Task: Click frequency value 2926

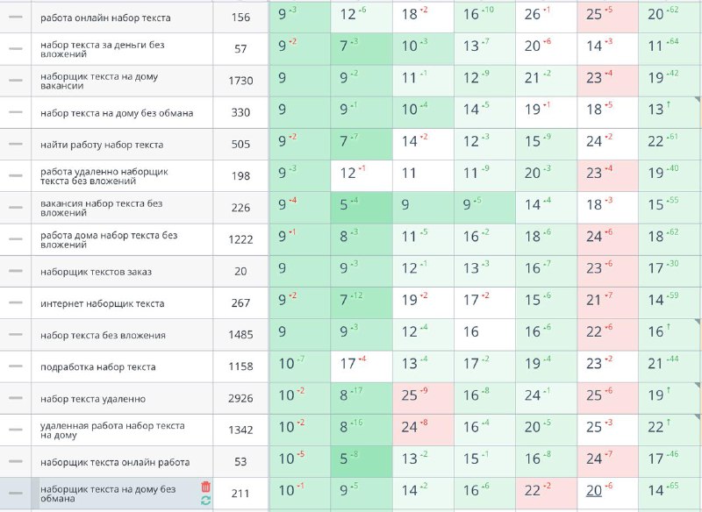Action: 240,398
